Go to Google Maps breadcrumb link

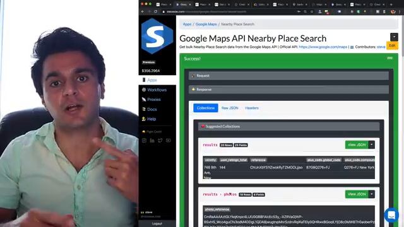tap(206, 24)
